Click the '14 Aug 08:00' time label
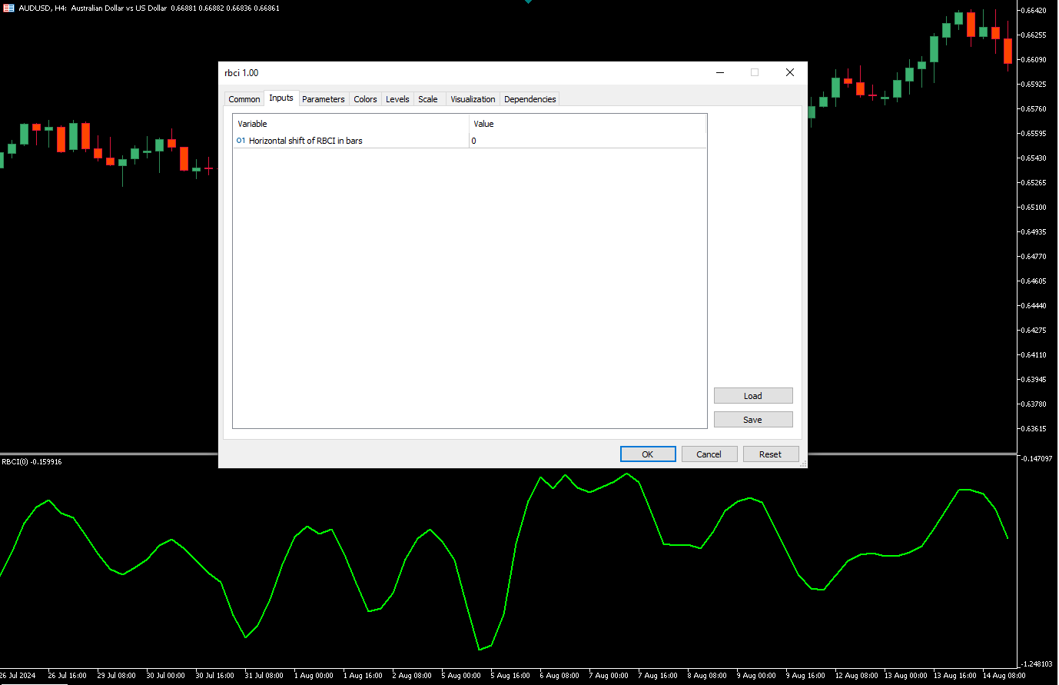 [1004, 676]
